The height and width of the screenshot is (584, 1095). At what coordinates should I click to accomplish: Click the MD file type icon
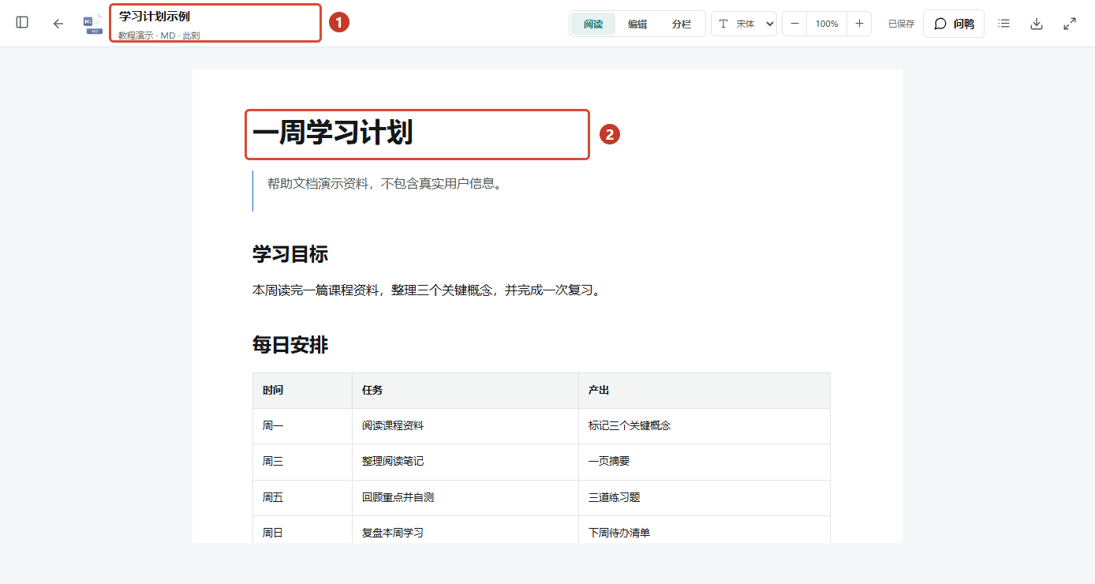pyautogui.click(x=93, y=24)
